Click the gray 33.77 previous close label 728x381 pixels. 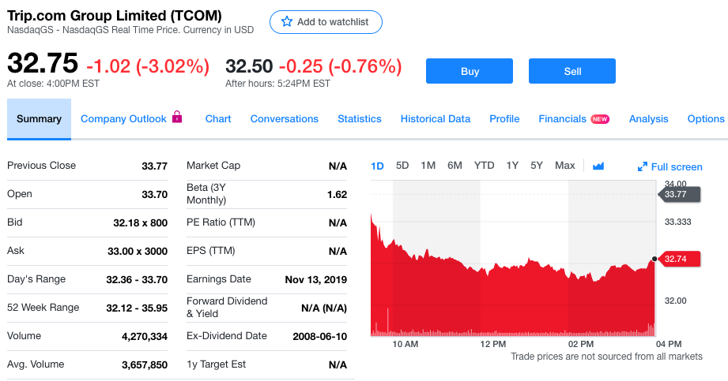click(679, 194)
